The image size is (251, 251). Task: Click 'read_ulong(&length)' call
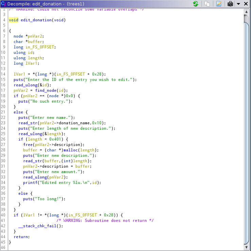click(42, 134)
